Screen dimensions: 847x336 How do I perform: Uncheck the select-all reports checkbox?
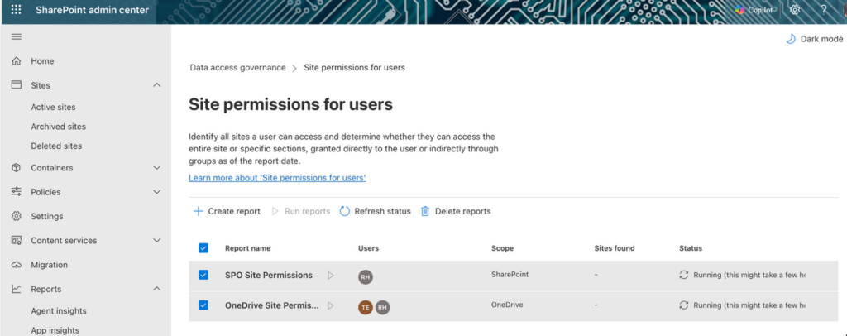(x=203, y=247)
